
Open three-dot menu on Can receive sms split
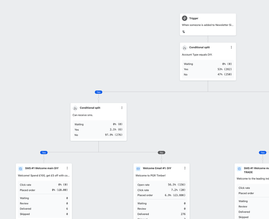tap(122, 108)
